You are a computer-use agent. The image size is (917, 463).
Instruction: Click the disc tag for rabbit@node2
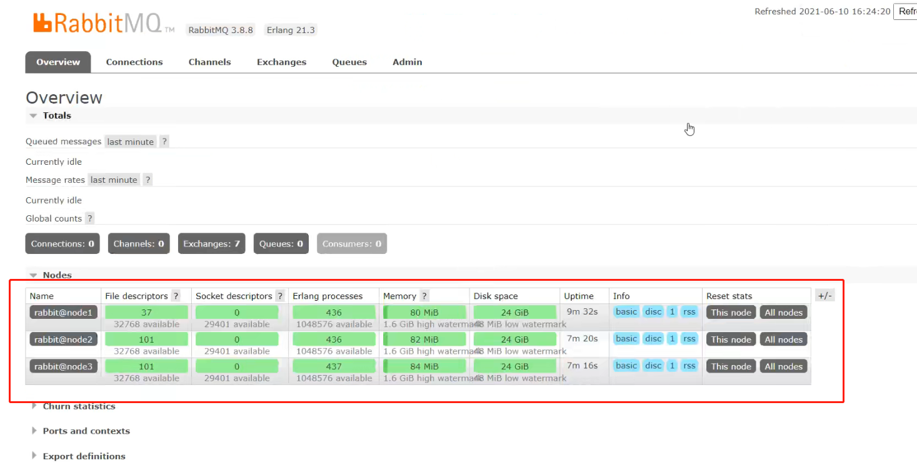coord(653,339)
